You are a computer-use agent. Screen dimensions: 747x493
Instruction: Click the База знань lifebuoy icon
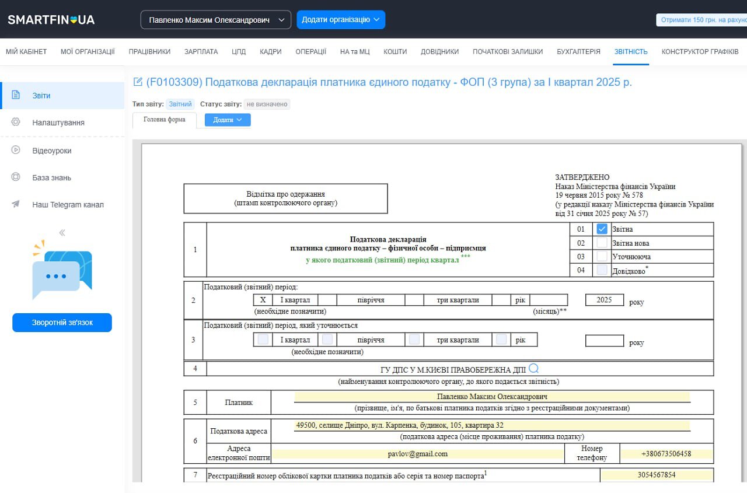point(16,177)
